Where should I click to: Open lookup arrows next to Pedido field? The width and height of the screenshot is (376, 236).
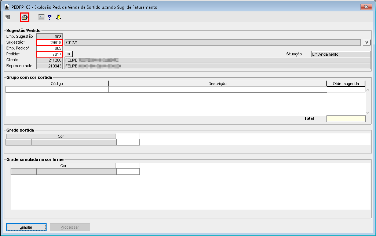(x=69, y=54)
